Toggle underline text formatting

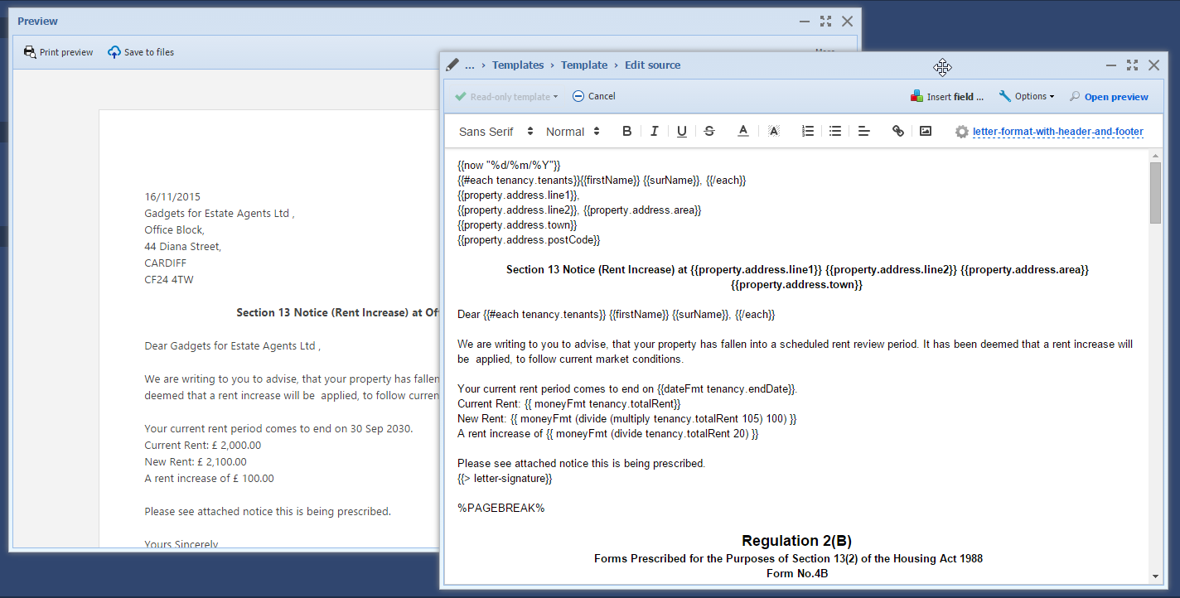click(681, 132)
